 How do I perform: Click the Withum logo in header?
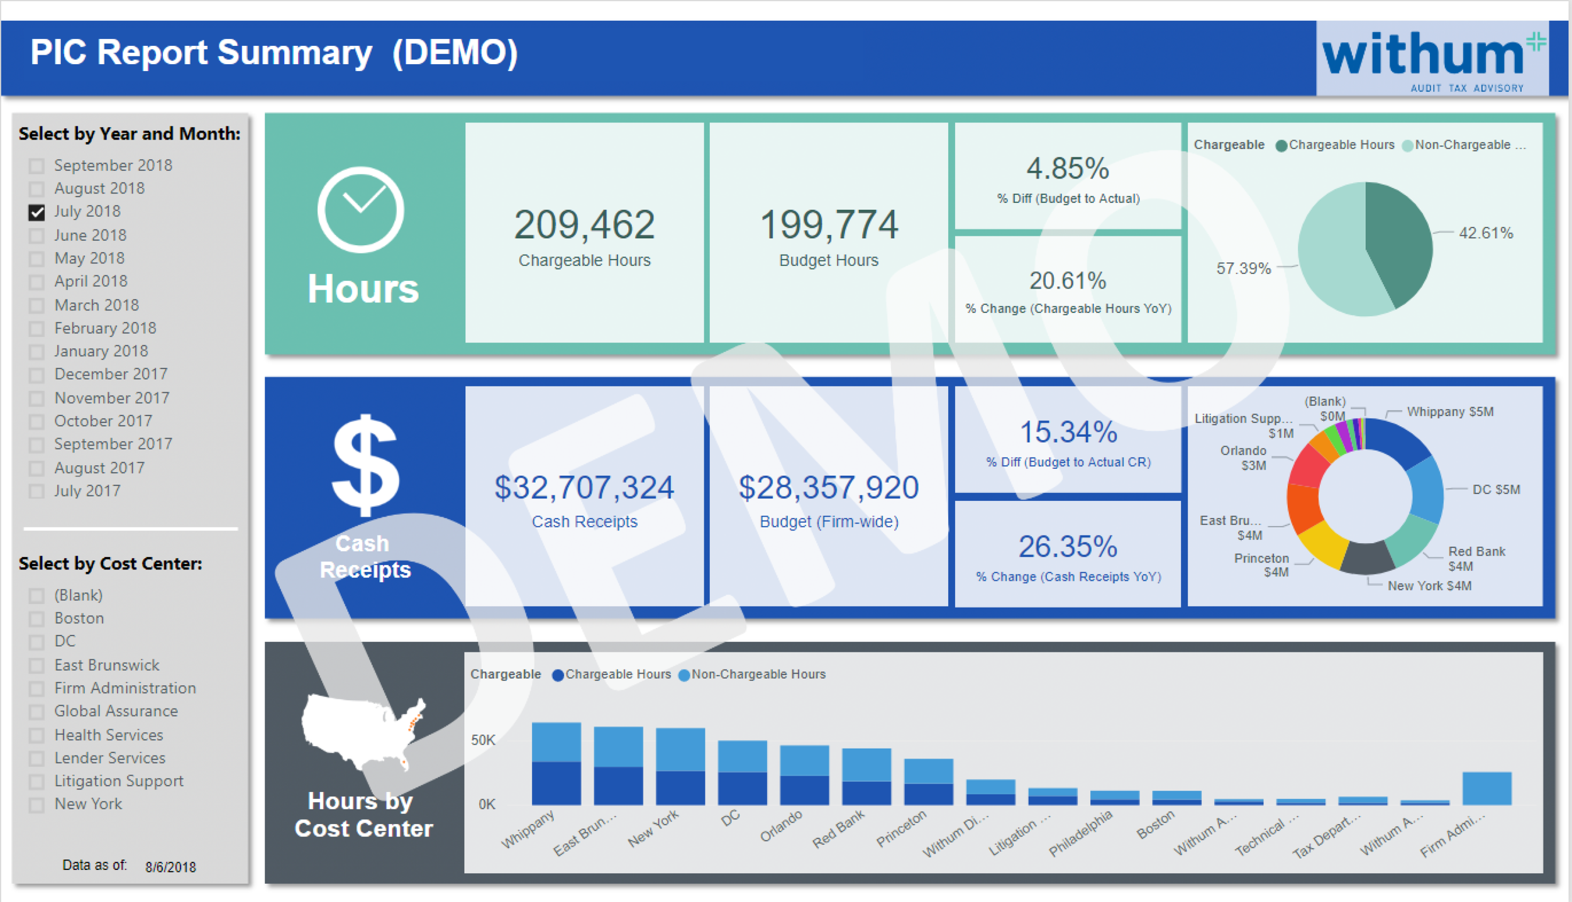click(x=1432, y=58)
